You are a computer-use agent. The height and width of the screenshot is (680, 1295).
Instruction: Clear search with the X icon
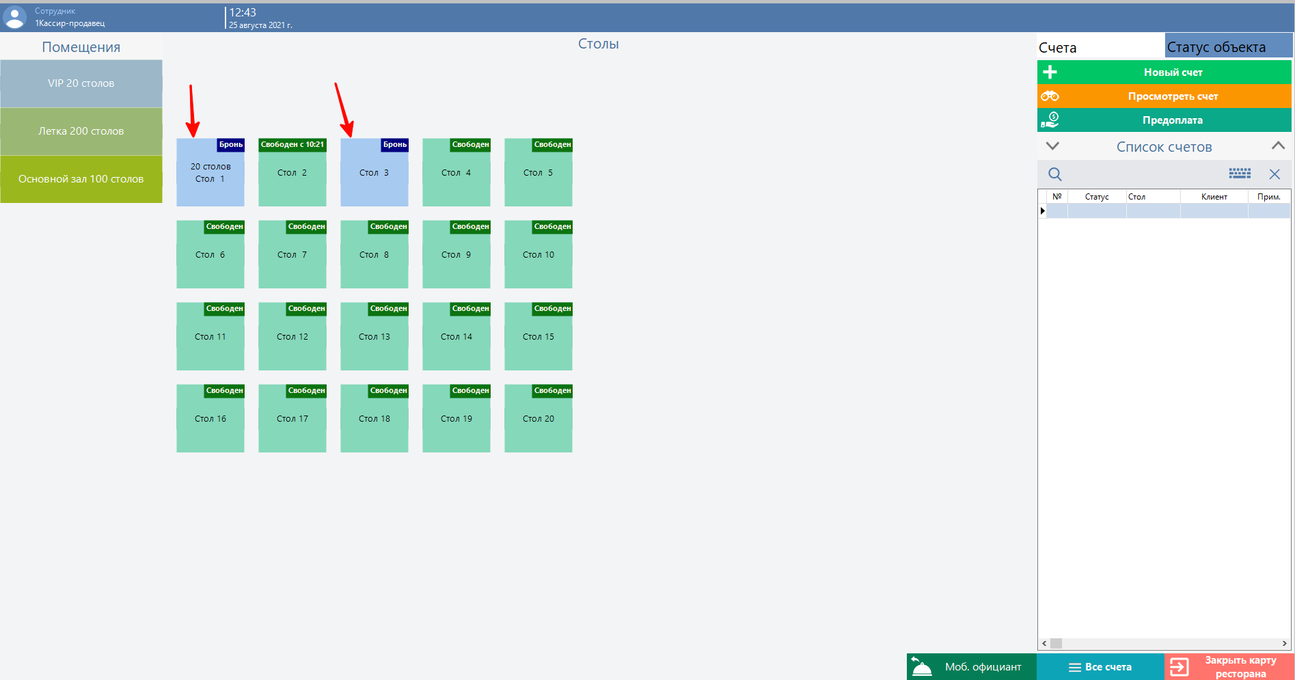pyautogui.click(x=1274, y=174)
